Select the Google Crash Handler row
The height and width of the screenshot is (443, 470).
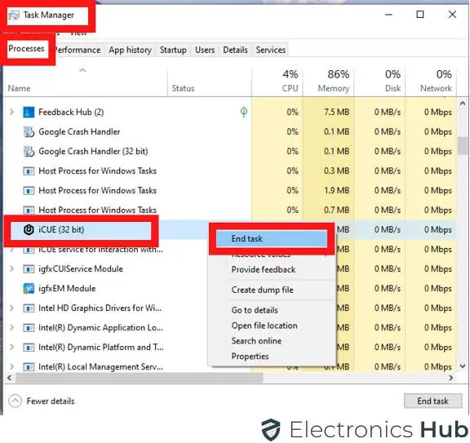230,131
